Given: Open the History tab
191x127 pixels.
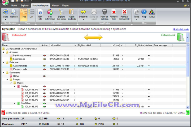Looking at the screenshot, I should 55,5.
